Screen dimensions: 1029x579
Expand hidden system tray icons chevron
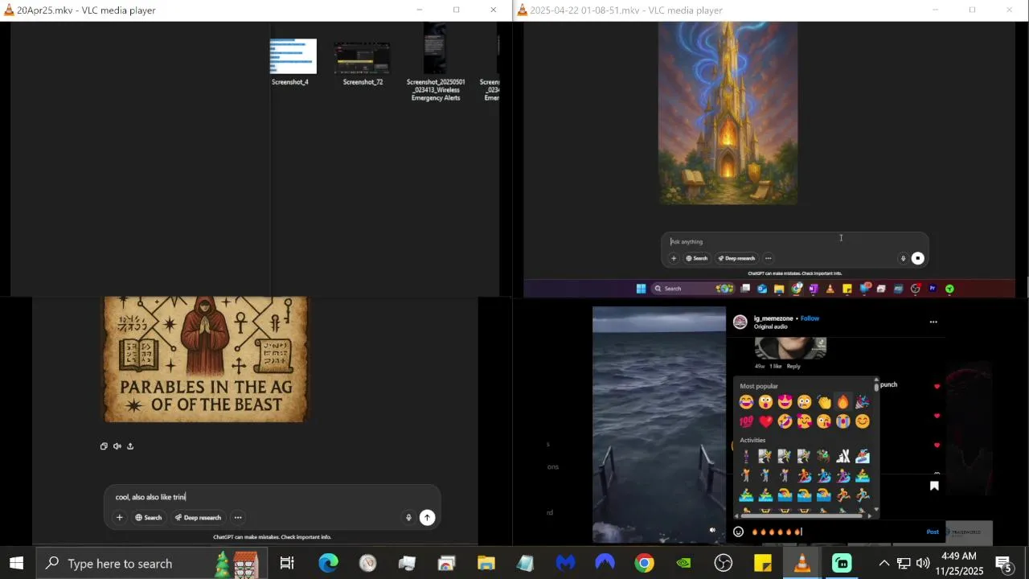(884, 564)
